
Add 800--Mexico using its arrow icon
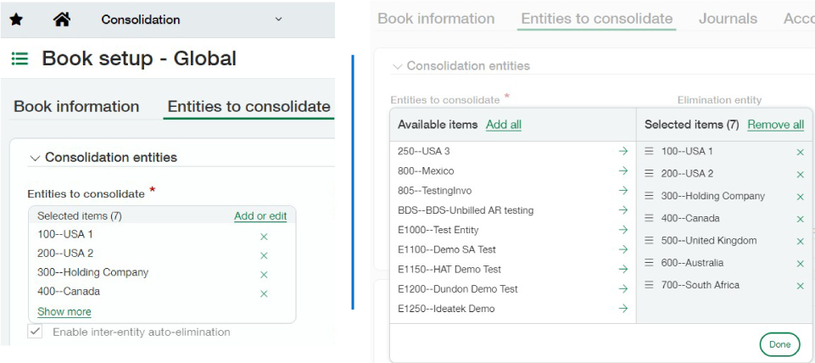point(623,170)
